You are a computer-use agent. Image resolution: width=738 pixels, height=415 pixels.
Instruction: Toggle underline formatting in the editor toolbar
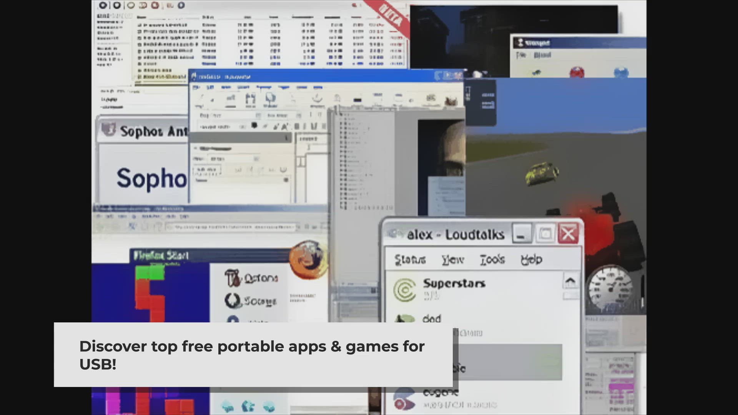click(314, 126)
